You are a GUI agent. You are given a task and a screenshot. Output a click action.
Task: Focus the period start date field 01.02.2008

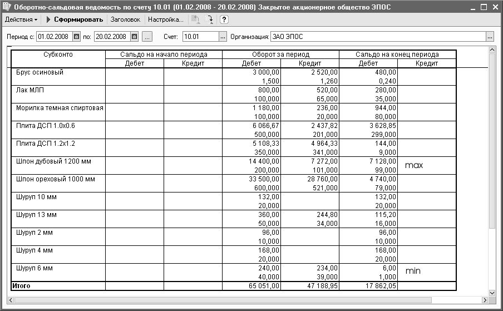(55, 37)
